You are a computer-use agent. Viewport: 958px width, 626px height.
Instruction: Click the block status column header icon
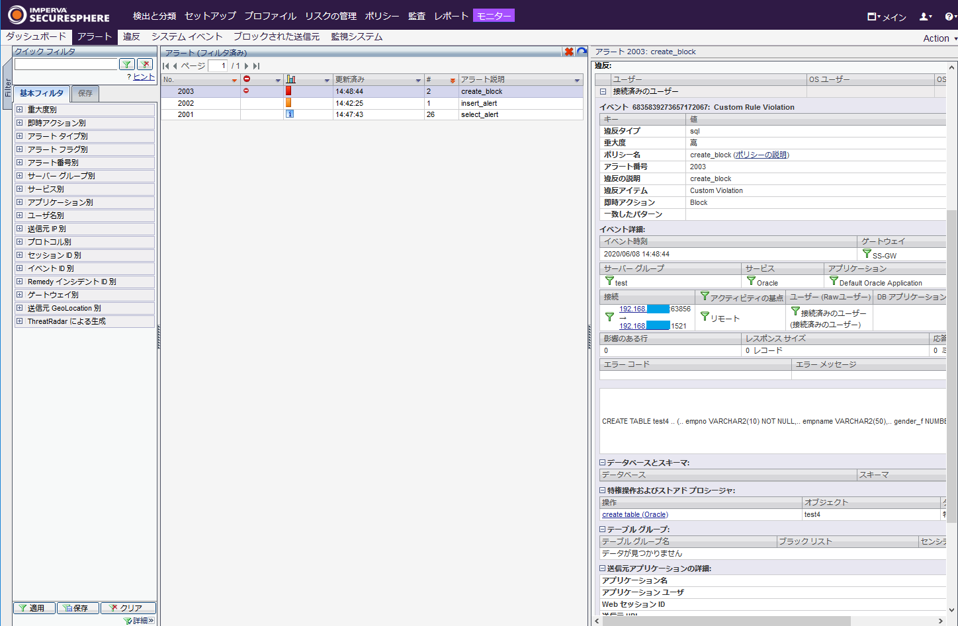point(247,79)
